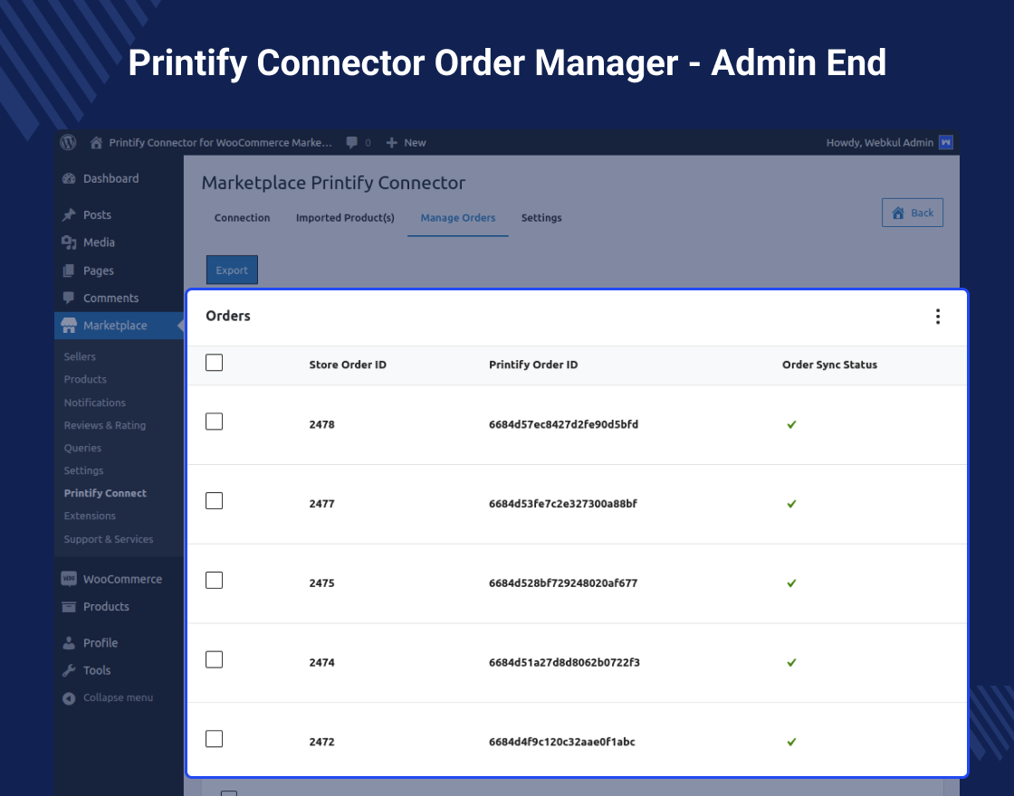Open Support & Services submenu item
Image resolution: width=1014 pixels, height=796 pixels.
click(x=109, y=539)
